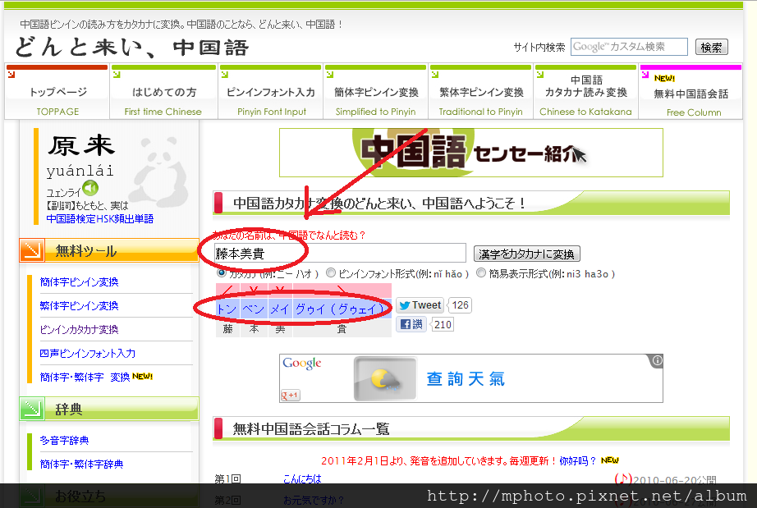Select the カタカナ output format radio button

[222, 272]
